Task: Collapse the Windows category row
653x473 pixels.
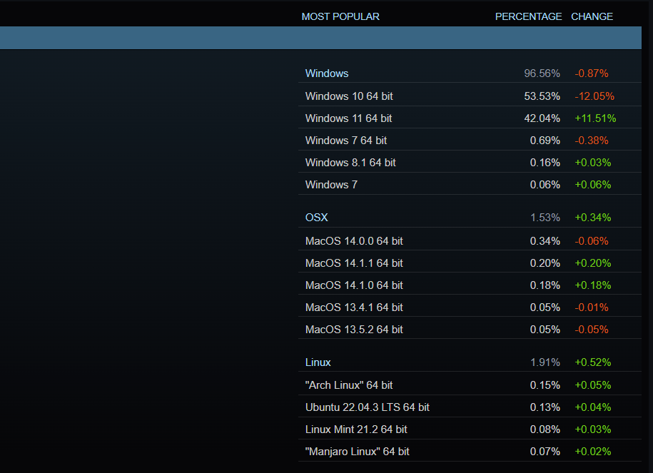Action: click(327, 73)
